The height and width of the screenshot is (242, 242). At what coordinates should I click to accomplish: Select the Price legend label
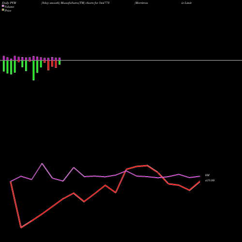8,11
